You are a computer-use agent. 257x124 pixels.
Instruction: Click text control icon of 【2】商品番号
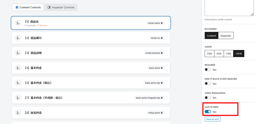[18, 38]
